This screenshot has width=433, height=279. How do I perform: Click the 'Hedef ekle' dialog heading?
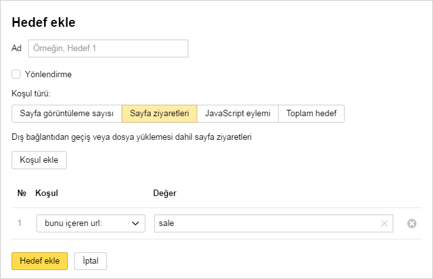pos(44,23)
